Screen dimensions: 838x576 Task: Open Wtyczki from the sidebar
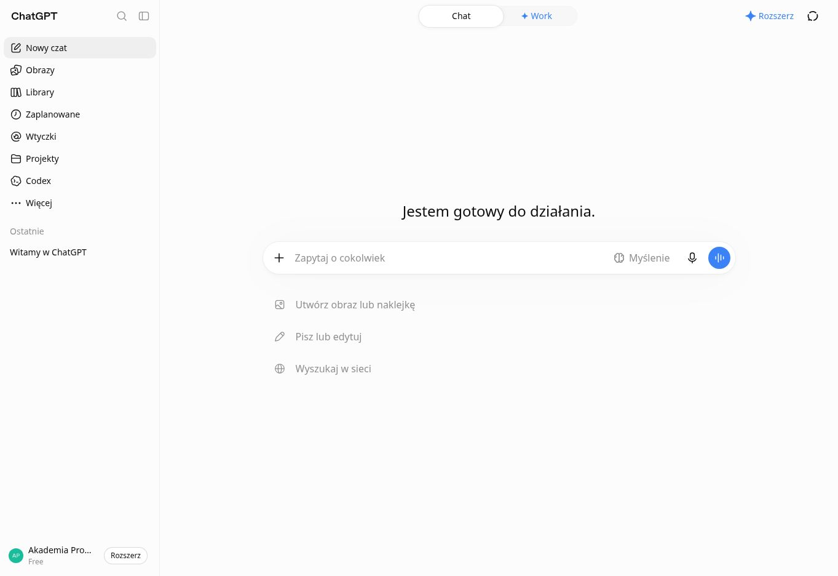pos(80,137)
